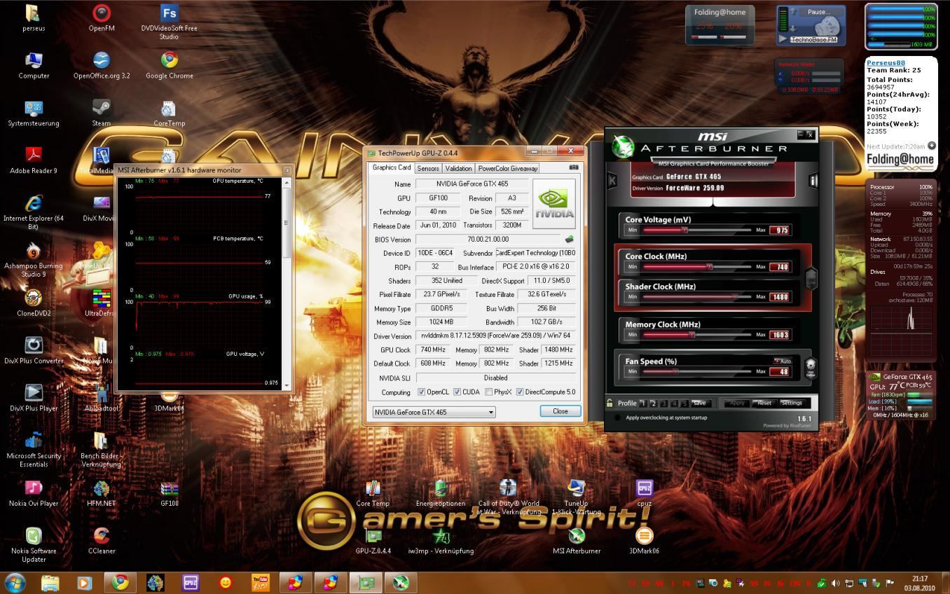
Task: Open the TuneUp 1-Klick-Wartung shortcut
Action: [x=576, y=497]
